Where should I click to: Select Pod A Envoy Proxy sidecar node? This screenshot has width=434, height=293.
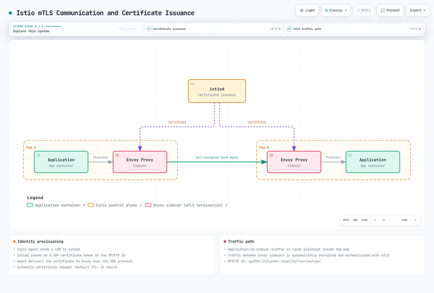140,162
